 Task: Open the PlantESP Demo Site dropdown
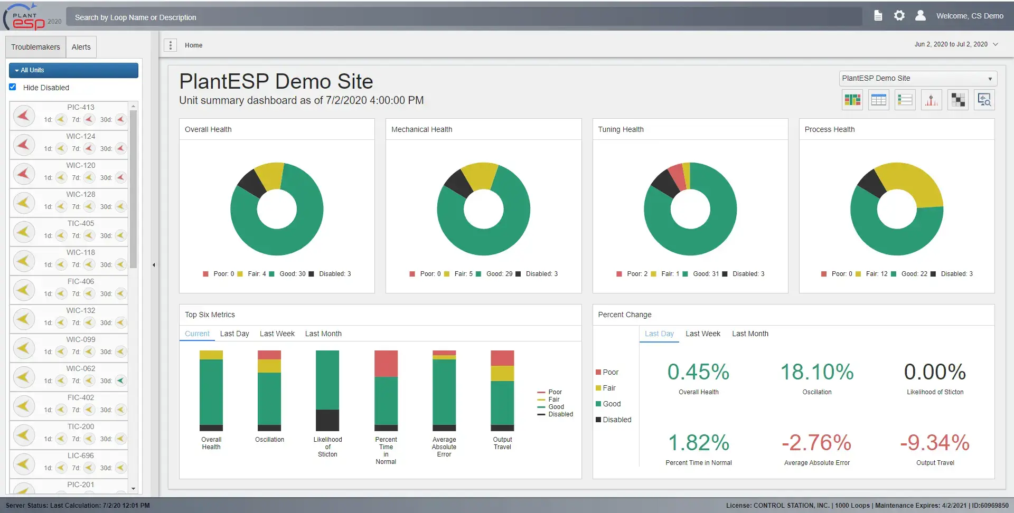point(917,79)
